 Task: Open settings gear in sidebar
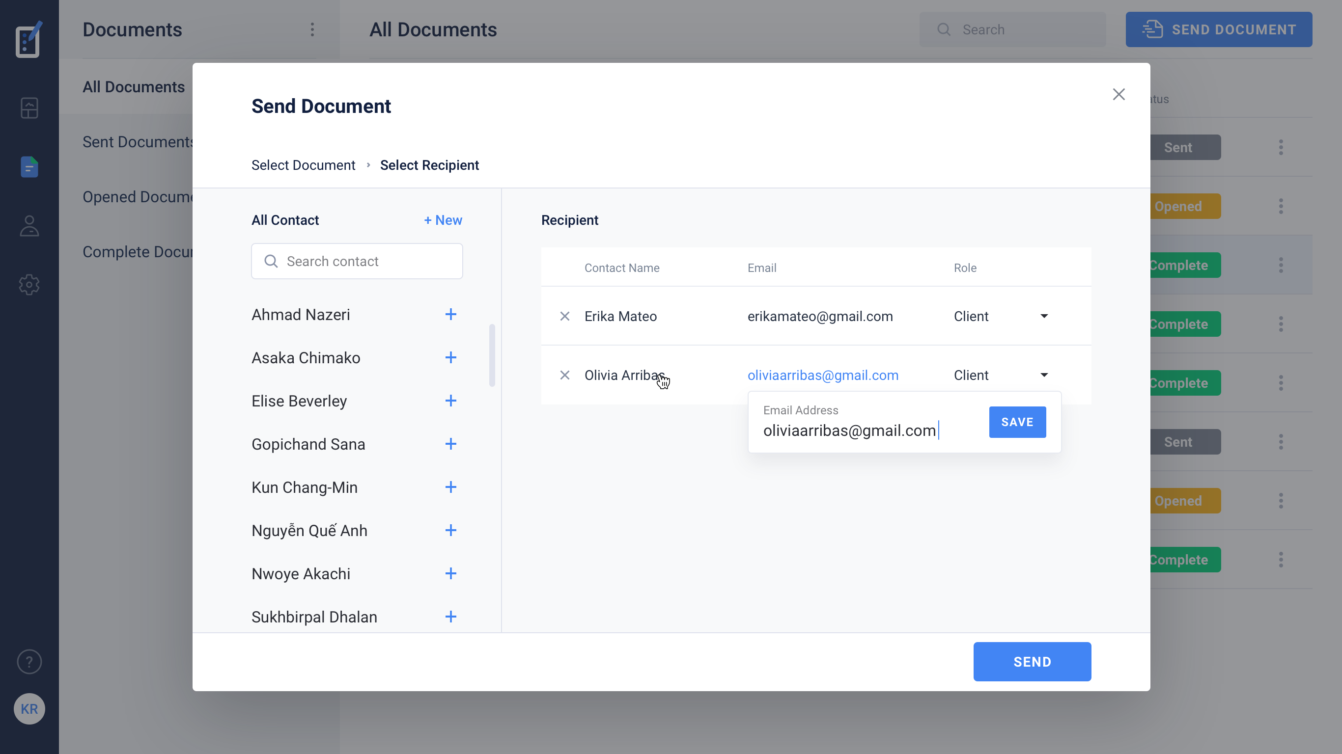pos(29,285)
